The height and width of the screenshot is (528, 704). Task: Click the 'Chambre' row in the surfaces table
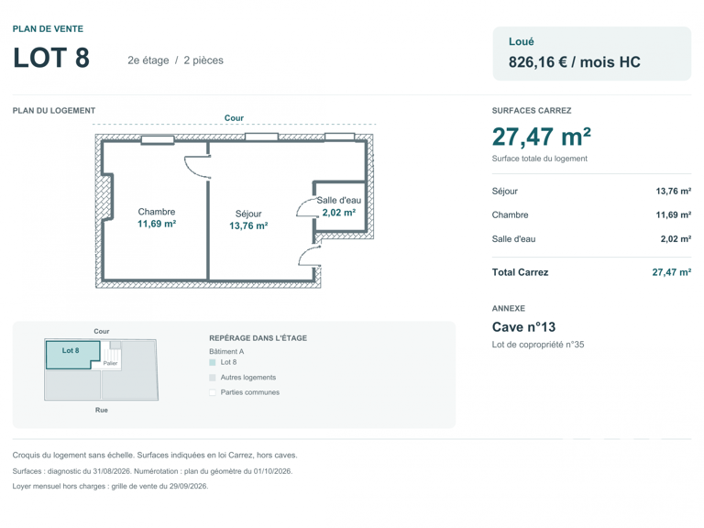591,215
